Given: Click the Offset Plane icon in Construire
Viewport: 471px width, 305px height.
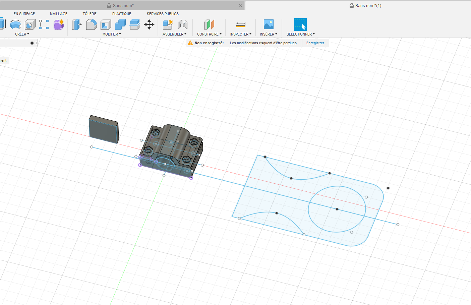Looking at the screenshot, I should pyautogui.click(x=209, y=24).
